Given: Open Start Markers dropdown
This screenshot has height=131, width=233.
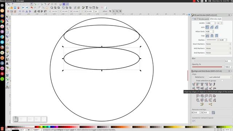Looking at the screenshot, I should point(218,44).
